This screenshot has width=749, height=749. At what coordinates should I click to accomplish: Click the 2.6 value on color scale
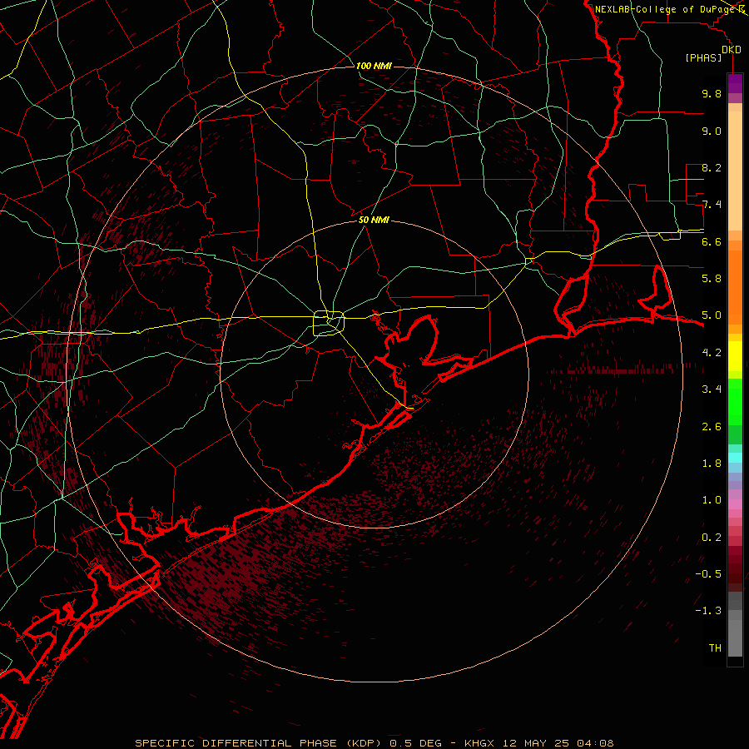point(712,427)
